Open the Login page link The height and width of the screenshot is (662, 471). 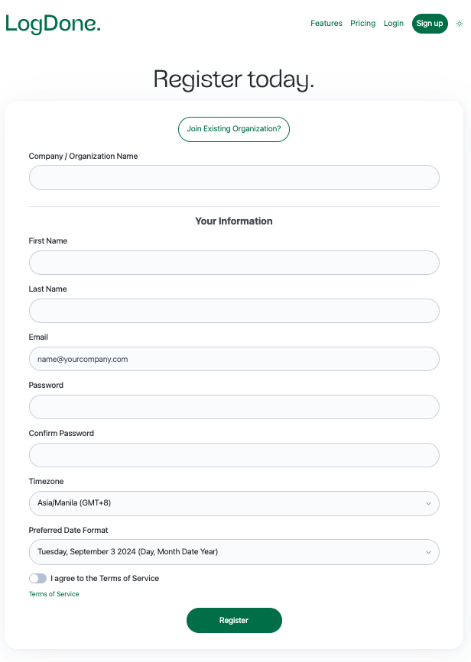pyautogui.click(x=393, y=24)
